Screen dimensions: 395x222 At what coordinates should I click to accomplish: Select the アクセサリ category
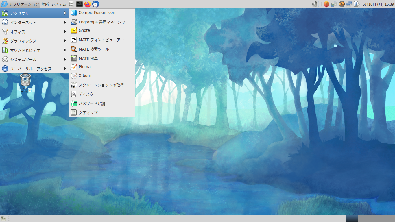[34, 13]
